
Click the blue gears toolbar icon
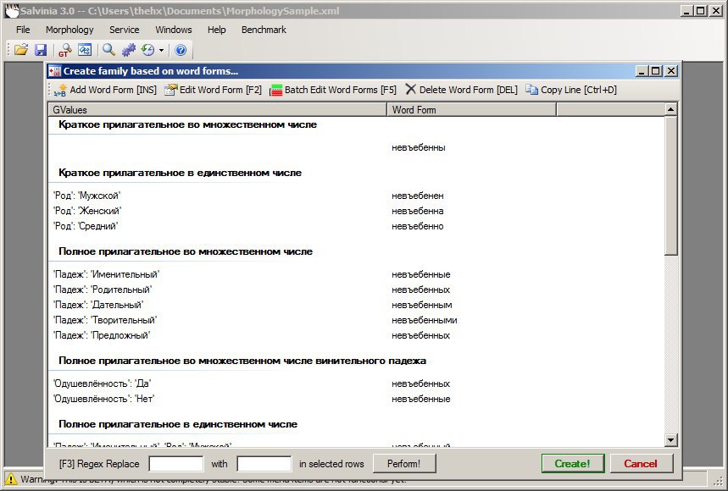(129, 50)
